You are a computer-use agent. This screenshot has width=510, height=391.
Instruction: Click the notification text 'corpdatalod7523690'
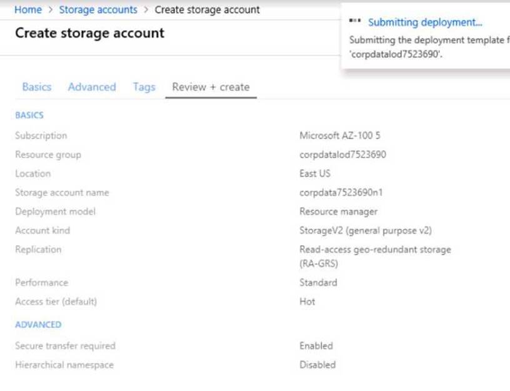pyautogui.click(x=396, y=54)
